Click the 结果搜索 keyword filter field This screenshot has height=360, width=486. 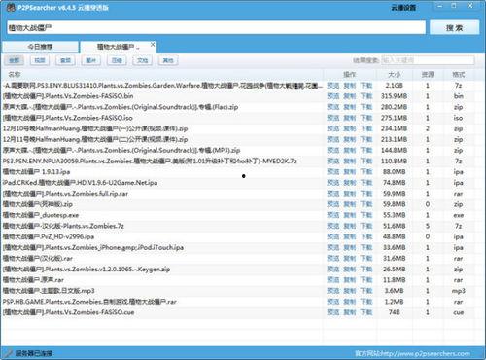[x=428, y=60]
